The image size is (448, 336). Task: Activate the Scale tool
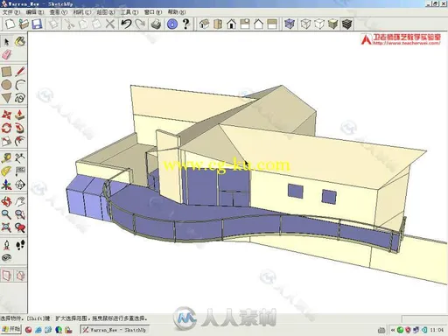6,141
